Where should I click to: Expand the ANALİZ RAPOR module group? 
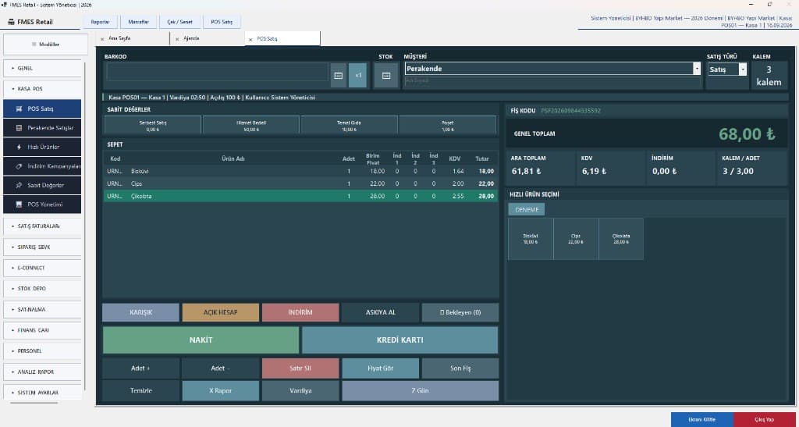(x=42, y=372)
